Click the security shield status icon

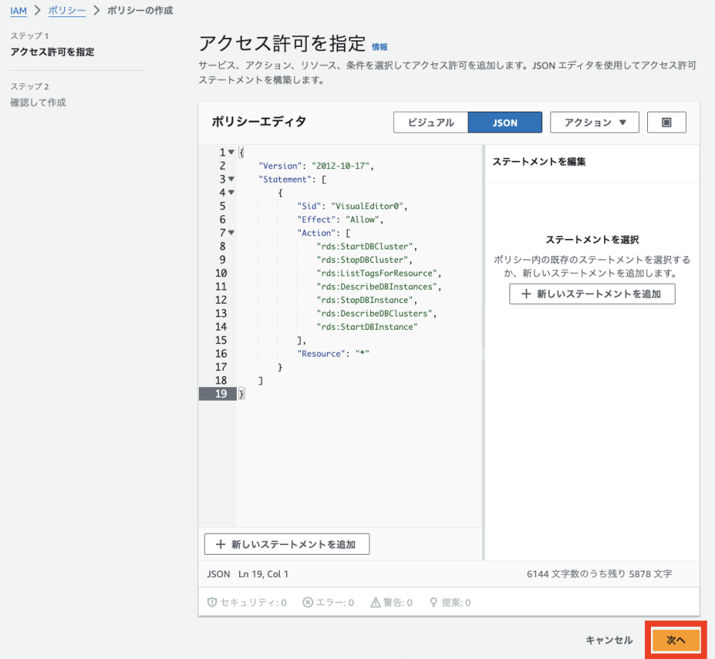(212, 602)
